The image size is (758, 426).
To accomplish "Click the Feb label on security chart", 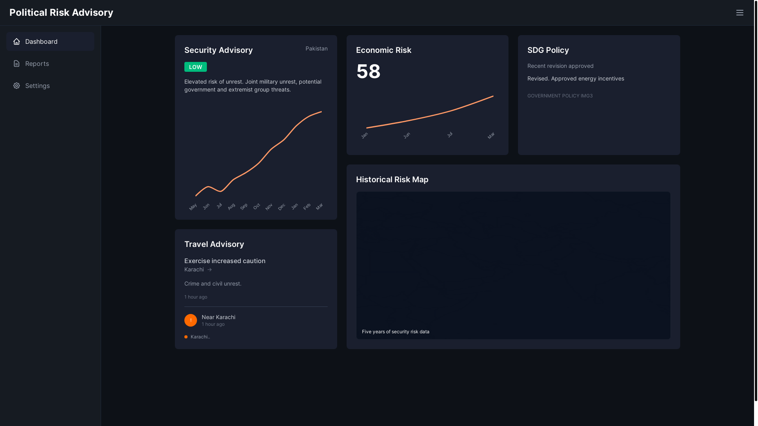I will 307,206.
